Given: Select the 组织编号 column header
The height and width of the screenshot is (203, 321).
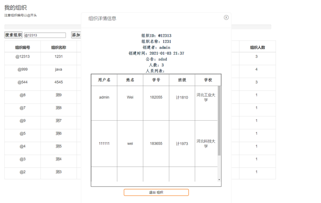Looking at the screenshot, I should [23, 47].
